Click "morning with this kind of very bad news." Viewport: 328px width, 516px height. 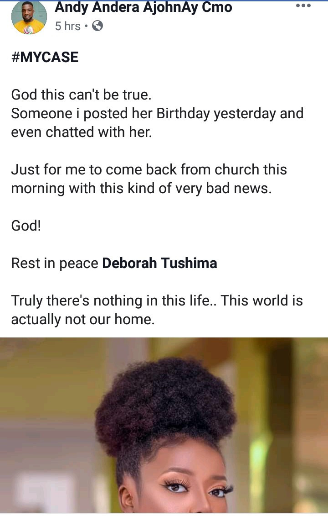141,188
